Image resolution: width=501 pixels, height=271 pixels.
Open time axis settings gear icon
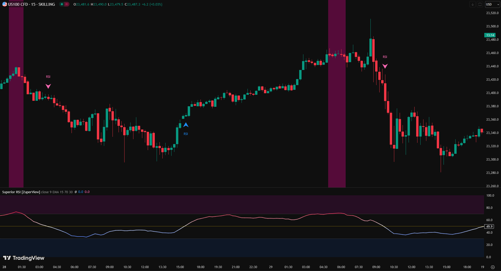[x=493, y=267]
